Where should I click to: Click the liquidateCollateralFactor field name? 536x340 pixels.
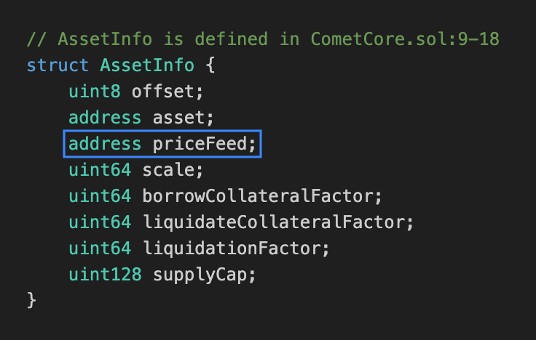click(x=274, y=222)
